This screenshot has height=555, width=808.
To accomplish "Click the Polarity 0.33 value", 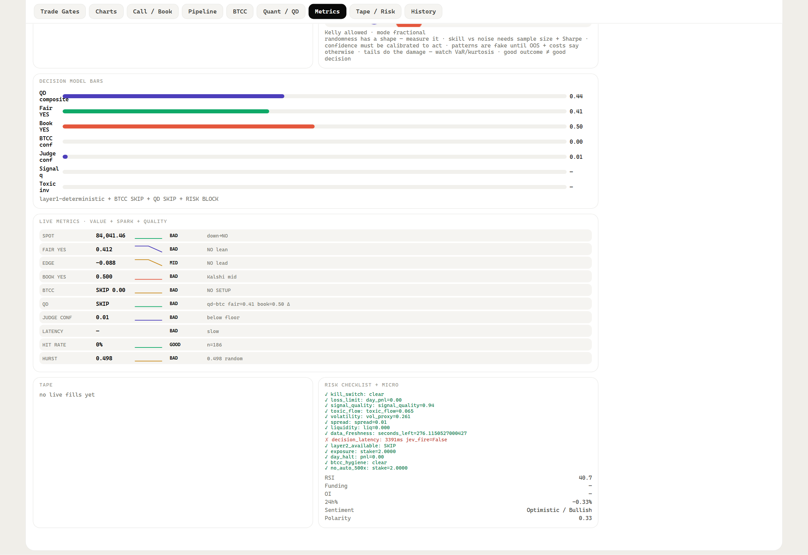I will (x=585, y=518).
